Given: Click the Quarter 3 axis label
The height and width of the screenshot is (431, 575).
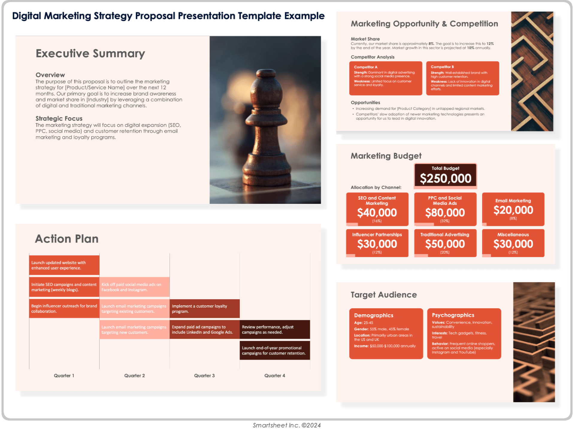Looking at the screenshot, I should pos(205,376).
